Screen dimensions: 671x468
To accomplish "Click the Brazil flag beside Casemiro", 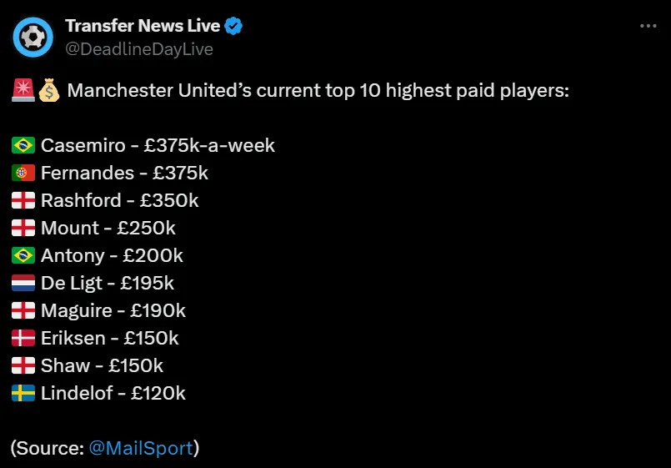I will pos(23,146).
